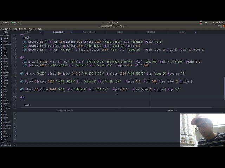The image size is (225, 168).
Task: Click the editor horizontal scrollbar
Action: coord(116,108)
